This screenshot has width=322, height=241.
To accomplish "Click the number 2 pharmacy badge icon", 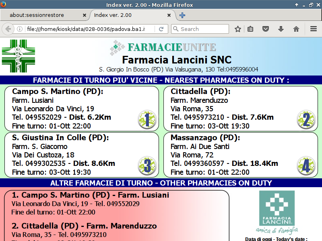I will [x=306, y=120].
